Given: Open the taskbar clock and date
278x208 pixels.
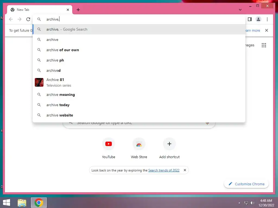Looking at the screenshot, I should click(x=266, y=203).
